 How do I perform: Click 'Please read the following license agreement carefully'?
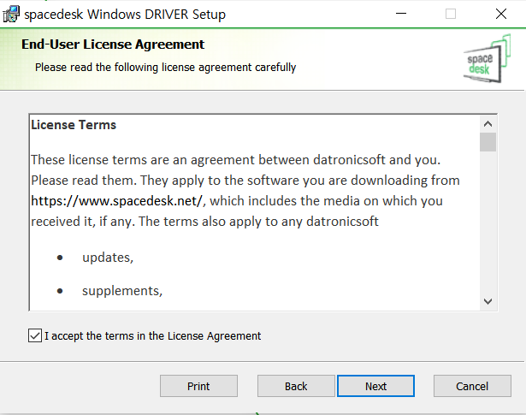(165, 68)
